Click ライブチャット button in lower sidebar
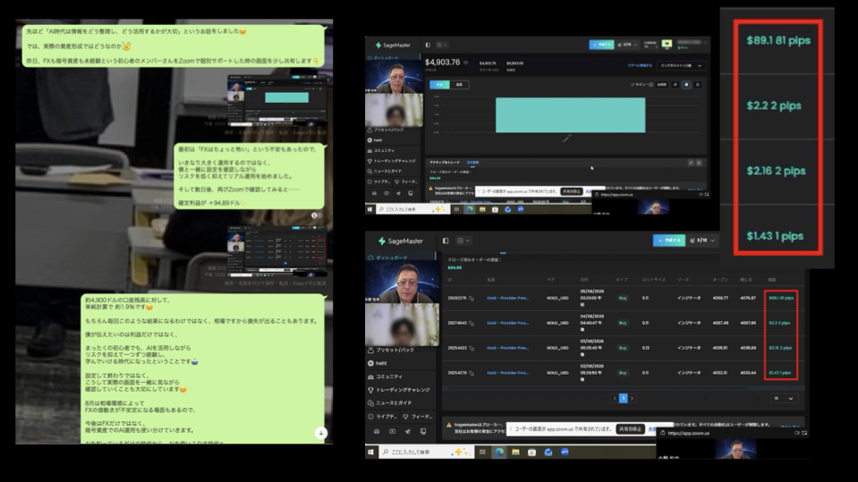This screenshot has height=482, width=858. (383, 417)
